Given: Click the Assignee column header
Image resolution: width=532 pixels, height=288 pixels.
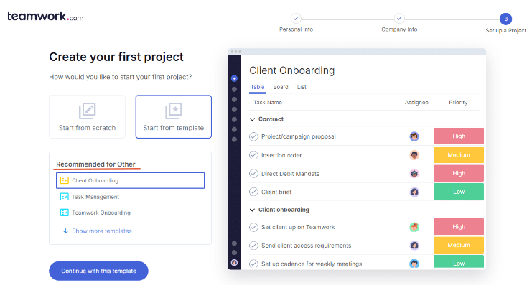Looking at the screenshot, I should tap(416, 103).
